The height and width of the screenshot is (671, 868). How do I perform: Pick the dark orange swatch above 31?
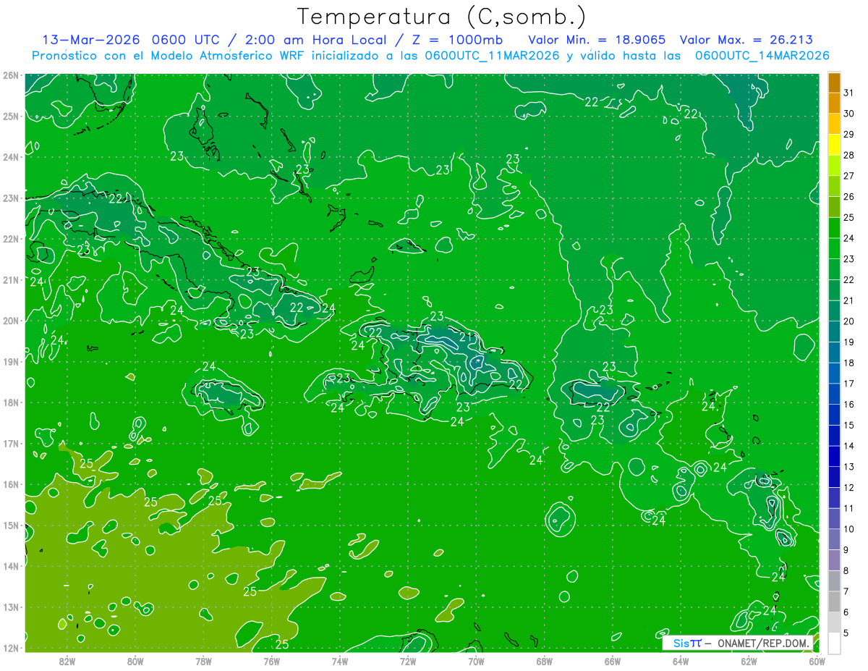tap(834, 83)
